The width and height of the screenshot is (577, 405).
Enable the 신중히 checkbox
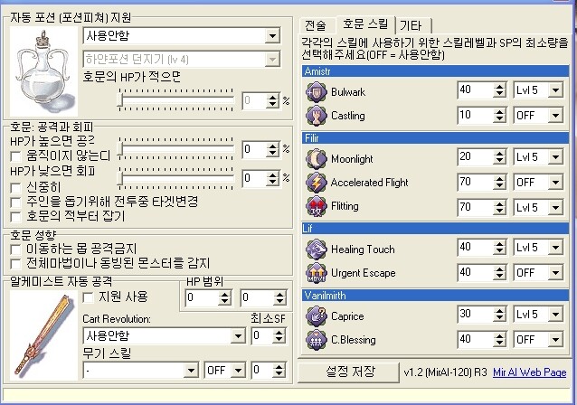(x=16, y=186)
